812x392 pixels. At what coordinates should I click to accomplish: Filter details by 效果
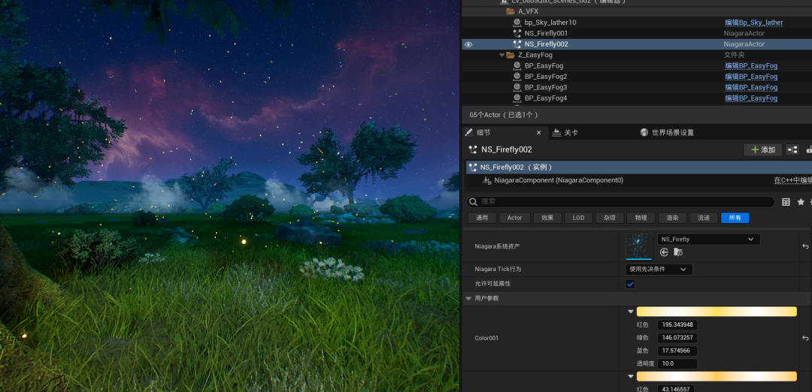[547, 219]
